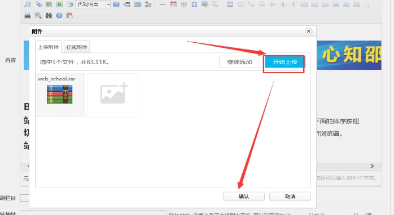Insert a horizontal line
The height and width of the screenshot is (215, 394).
pyautogui.click(x=163, y=5)
